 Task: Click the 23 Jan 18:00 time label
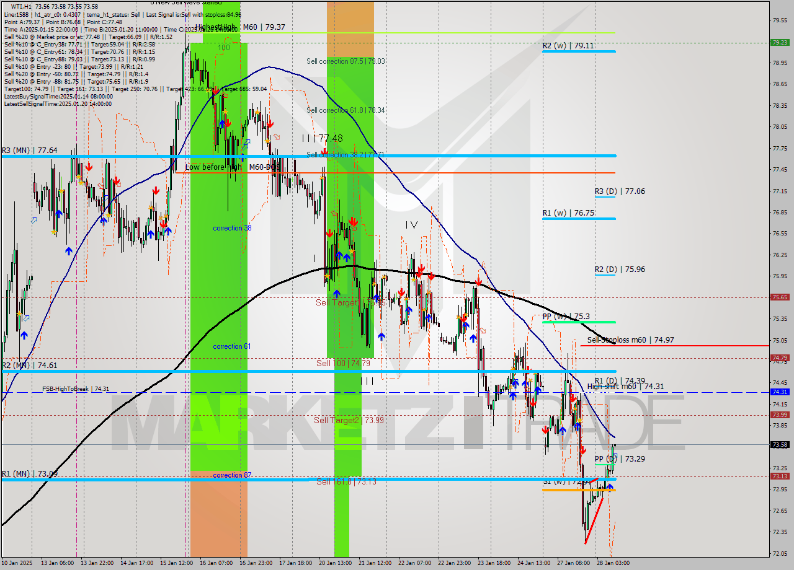click(x=494, y=563)
